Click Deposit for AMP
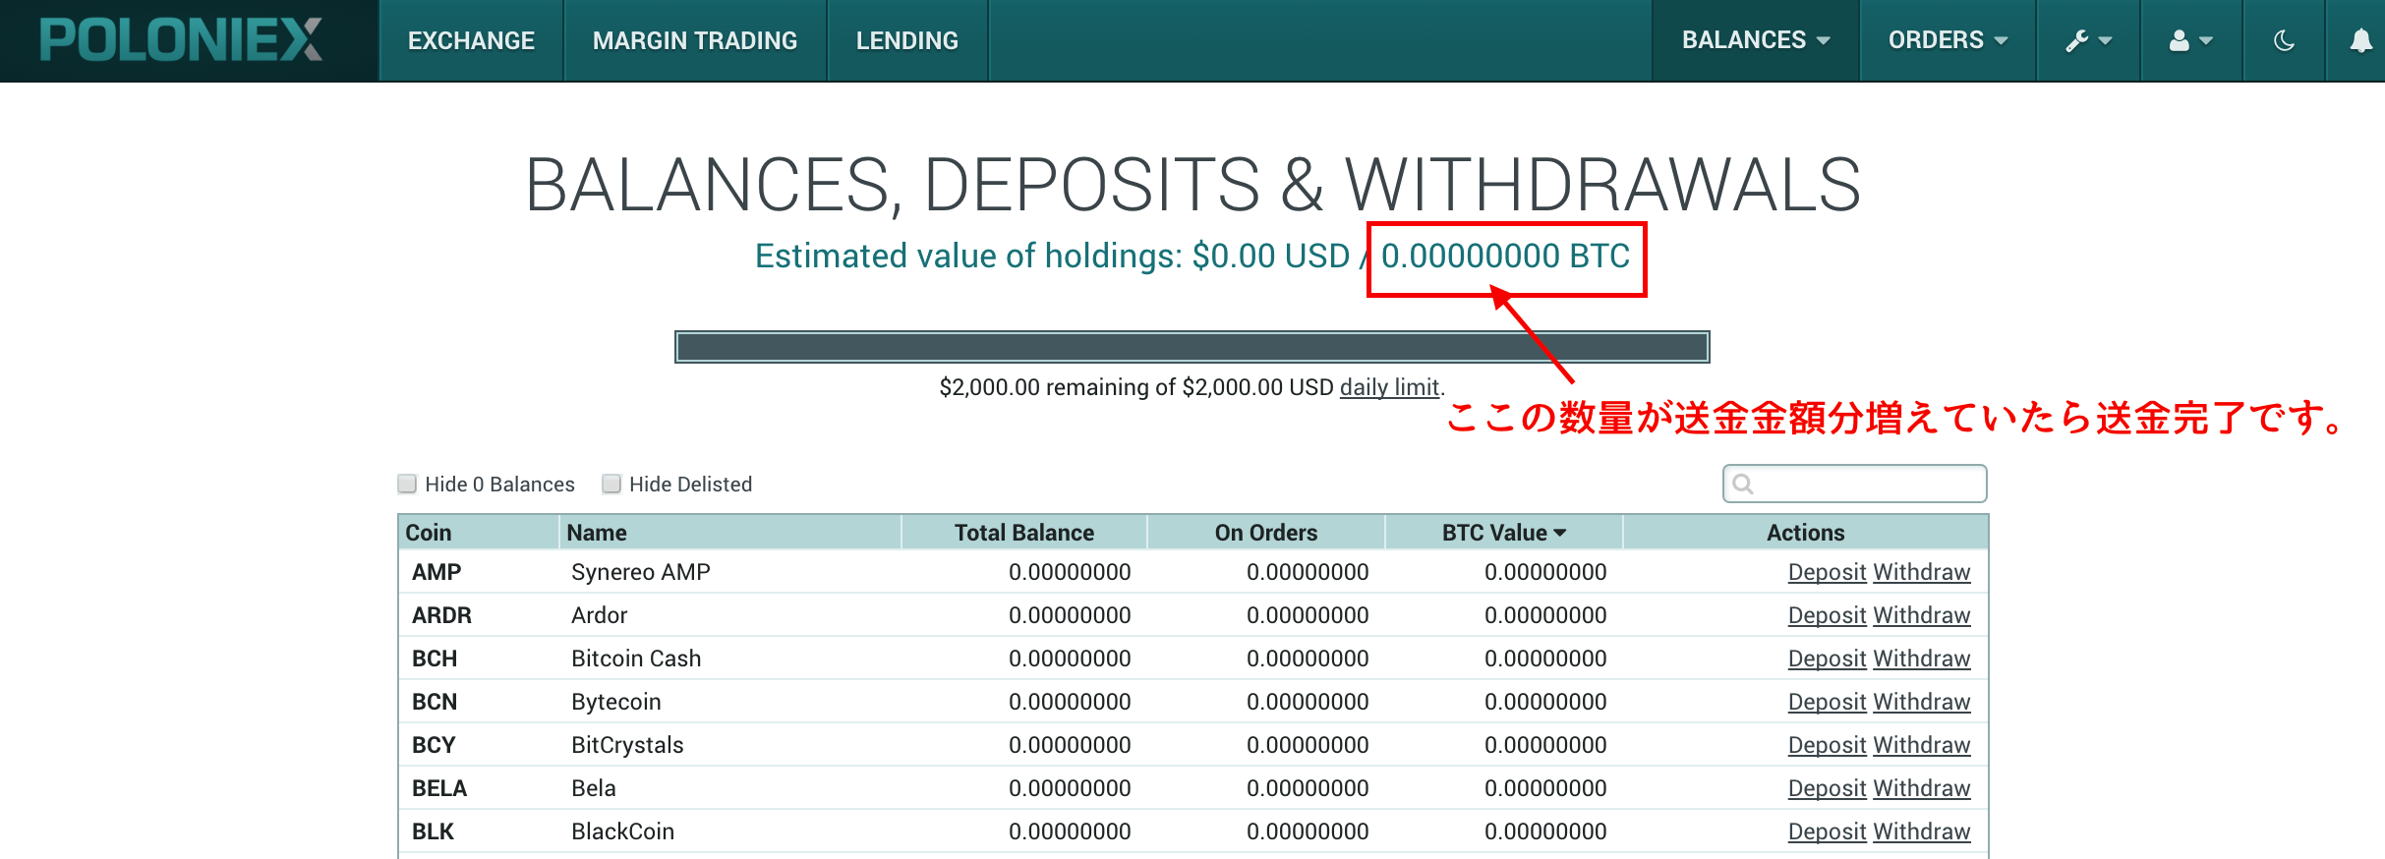This screenshot has height=859, width=2385. [1827, 572]
